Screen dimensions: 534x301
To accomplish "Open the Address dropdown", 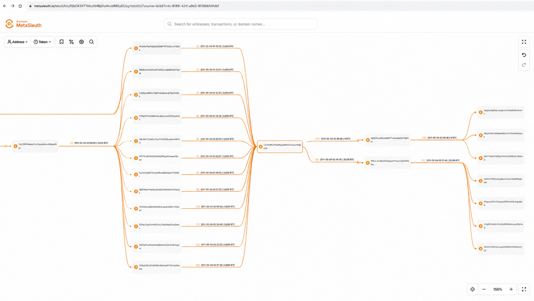I will click(18, 42).
